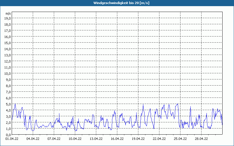
Task: Click the 04.04.22 date label
Action: point(33,139)
